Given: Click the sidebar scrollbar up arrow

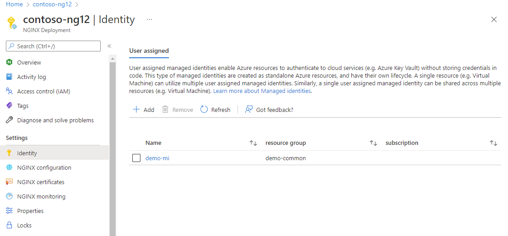Looking at the screenshot, I should click(113, 59).
